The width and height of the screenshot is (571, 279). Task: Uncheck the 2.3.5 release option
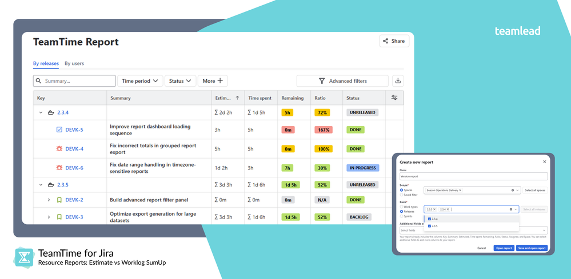coord(429,226)
